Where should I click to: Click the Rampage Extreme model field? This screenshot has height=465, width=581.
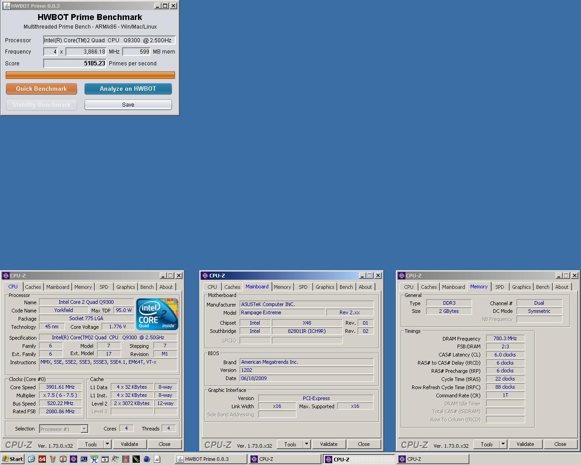(x=282, y=312)
